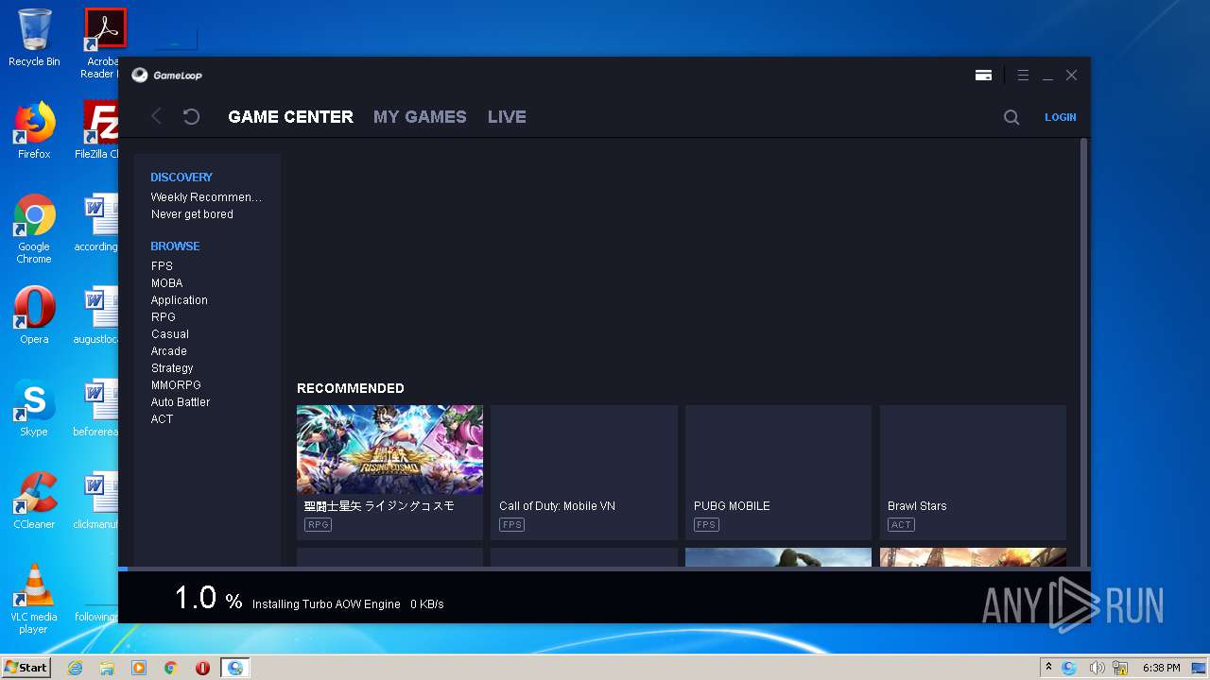Click the GameLoop logo
Viewport: 1210px width, 680px height.
click(x=166, y=76)
